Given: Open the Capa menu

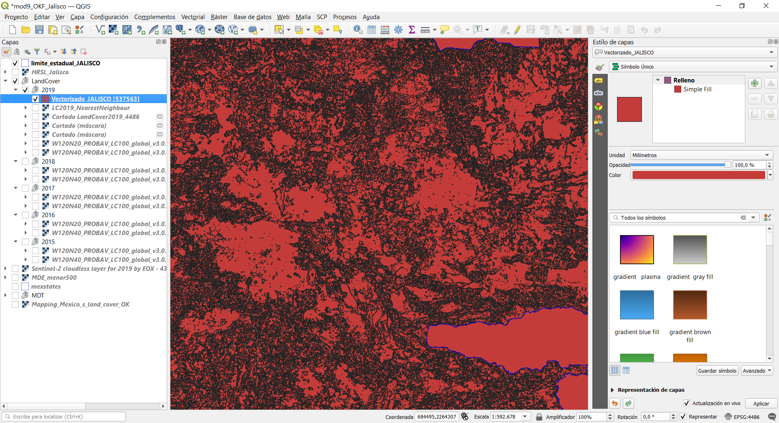Looking at the screenshot, I should tap(77, 17).
